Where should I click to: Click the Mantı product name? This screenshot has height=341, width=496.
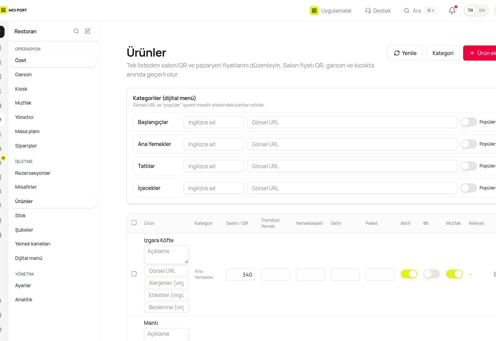point(151,323)
